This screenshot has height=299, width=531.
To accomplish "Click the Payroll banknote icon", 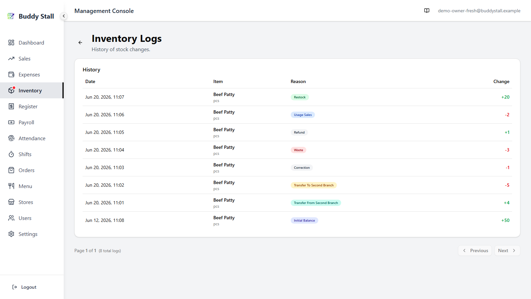I will (11, 122).
